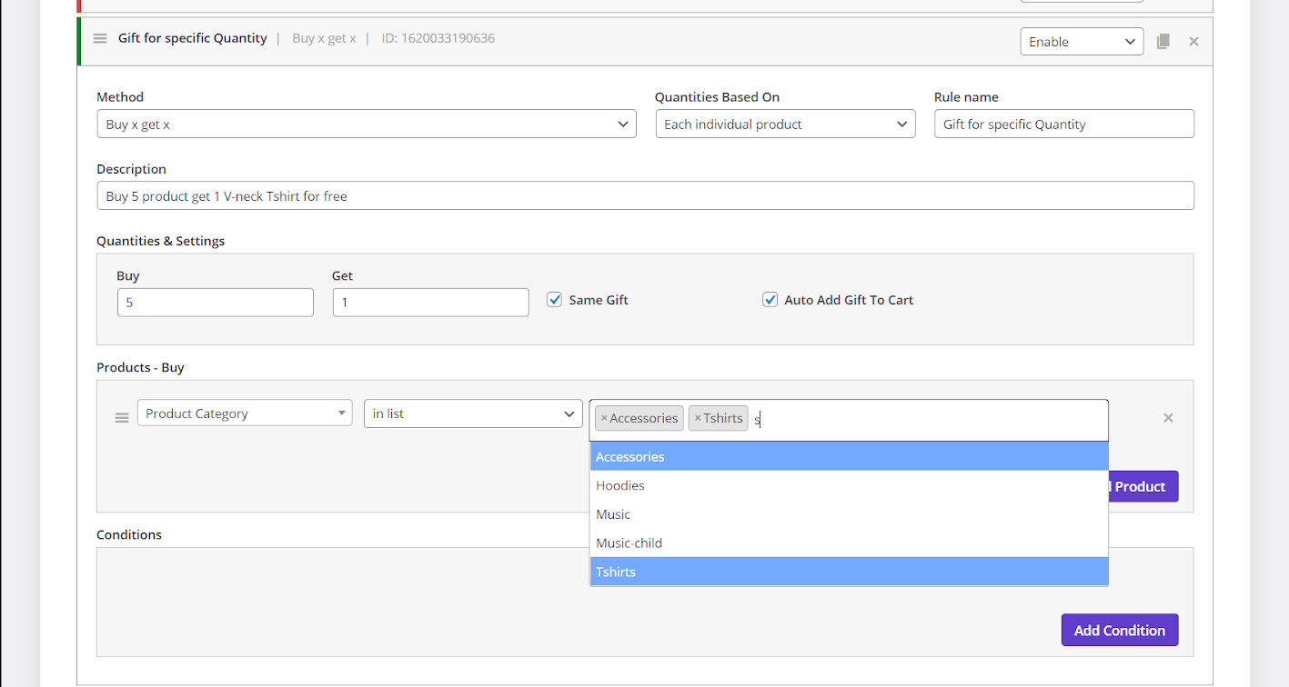This screenshot has height=687, width=1289.
Task: Click the drag handle beside the rule title
Action: (100, 39)
